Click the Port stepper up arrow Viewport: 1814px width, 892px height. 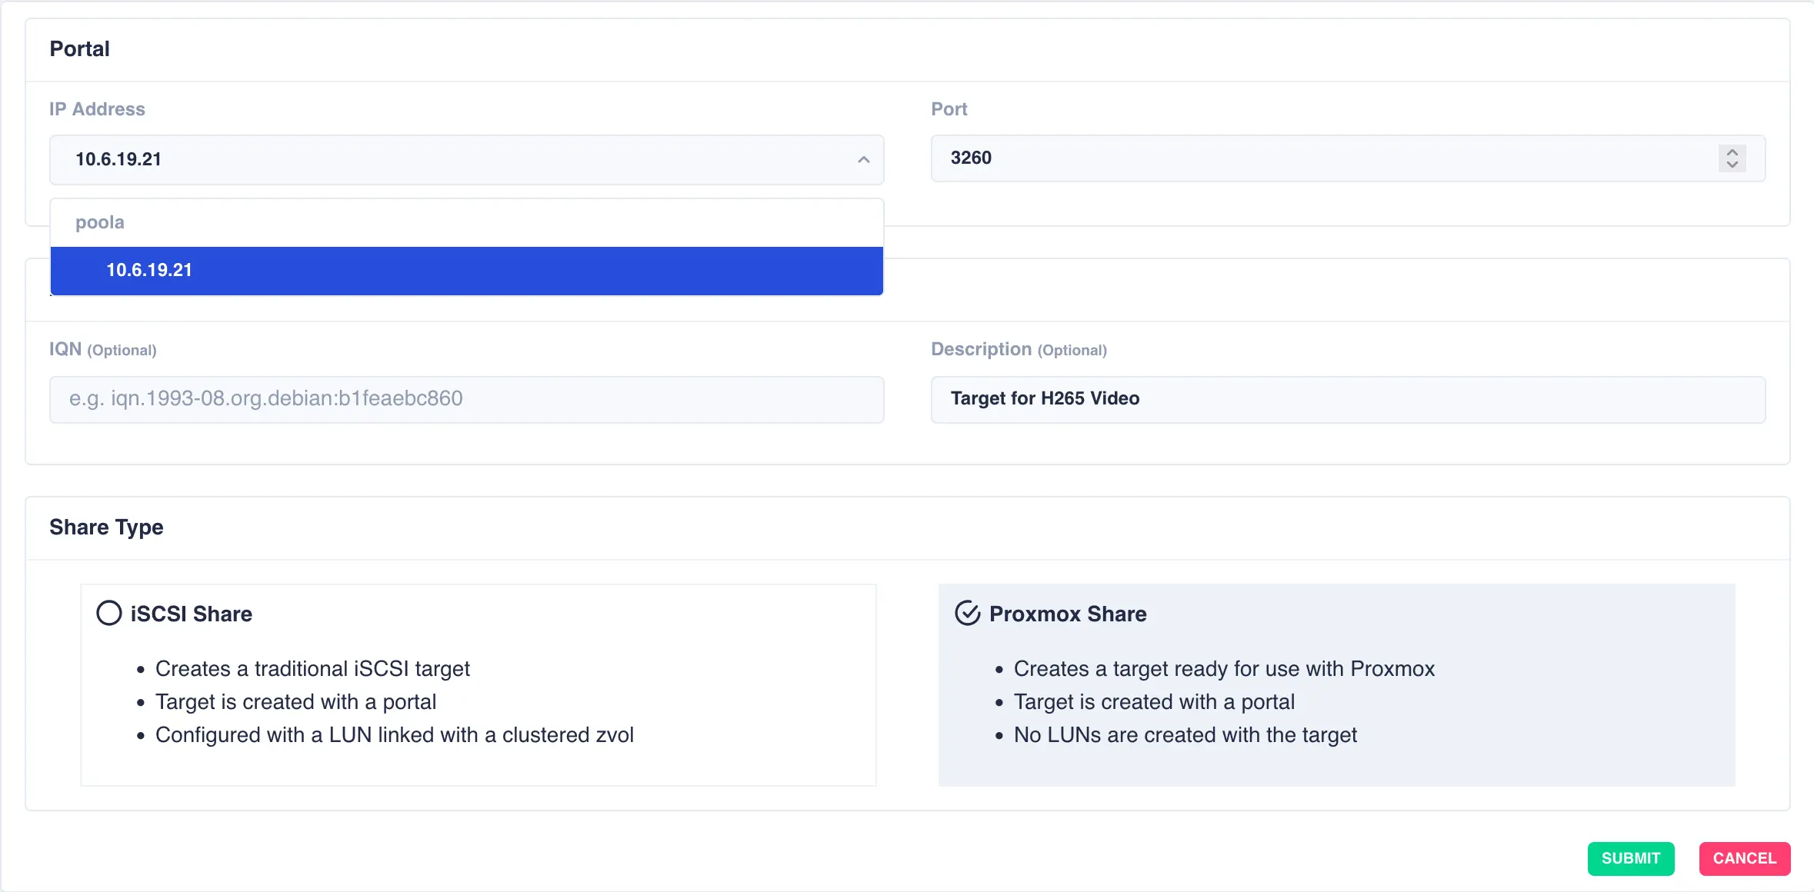1732,151
